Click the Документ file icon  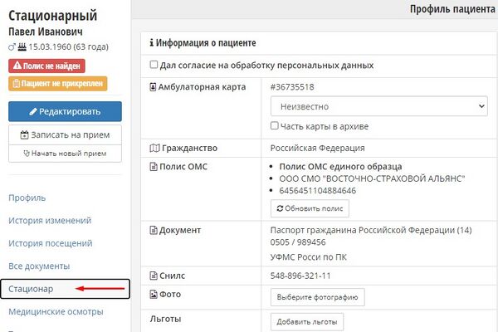coord(154,230)
